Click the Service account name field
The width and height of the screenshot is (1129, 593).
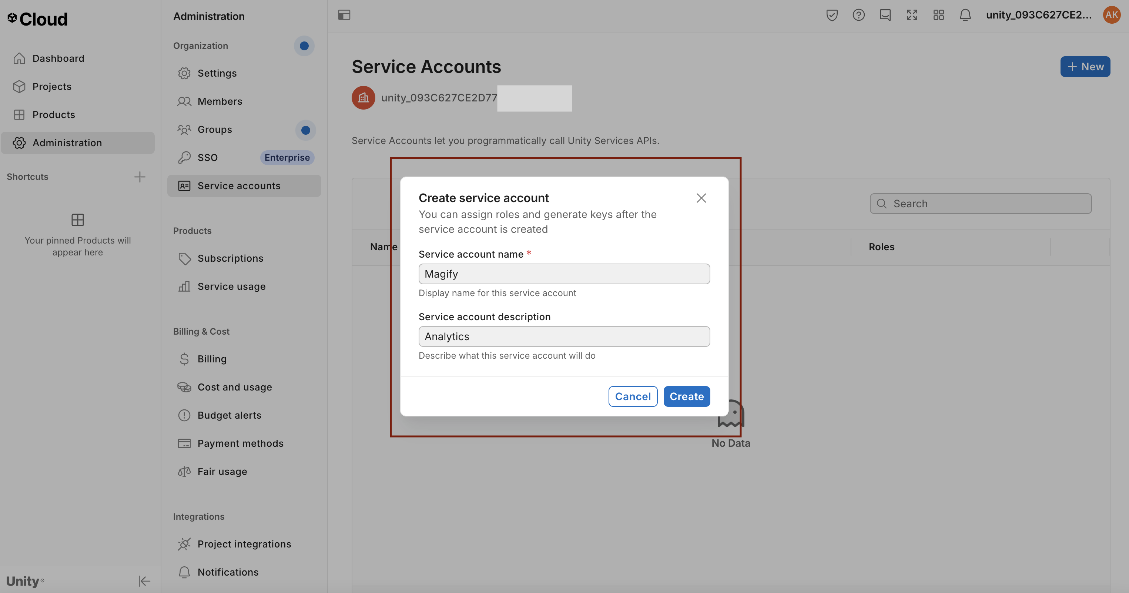click(x=564, y=274)
